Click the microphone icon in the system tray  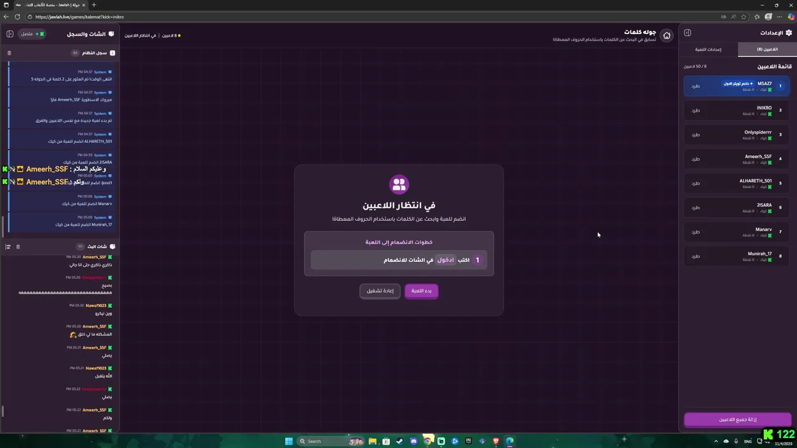(x=737, y=441)
